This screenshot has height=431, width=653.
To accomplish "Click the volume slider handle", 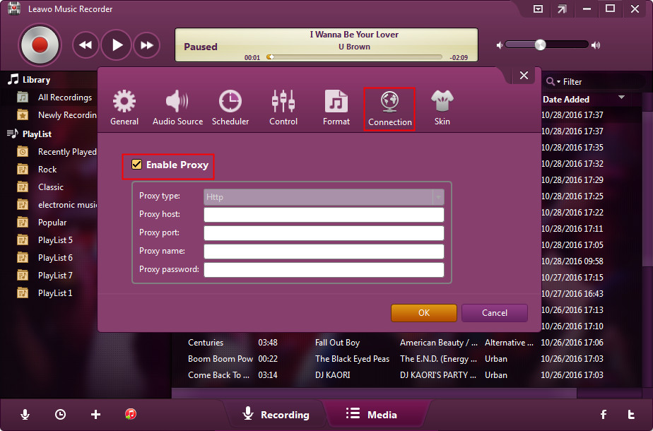I will coord(540,45).
